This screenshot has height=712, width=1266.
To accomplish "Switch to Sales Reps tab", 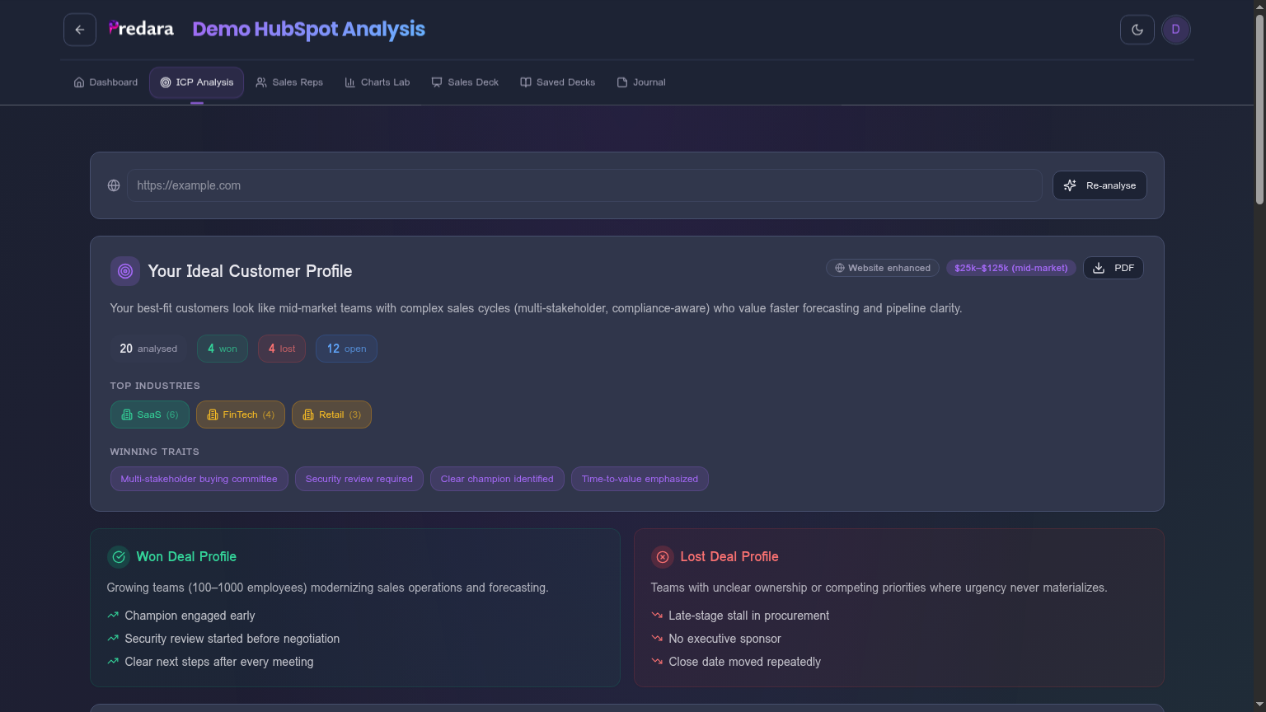I will point(289,82).
